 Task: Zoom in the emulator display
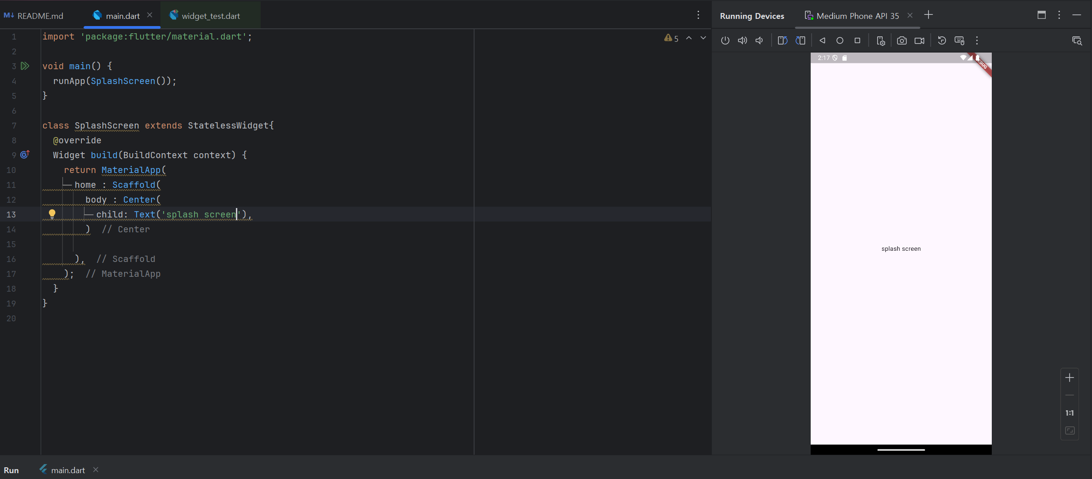pos(1070,377)
